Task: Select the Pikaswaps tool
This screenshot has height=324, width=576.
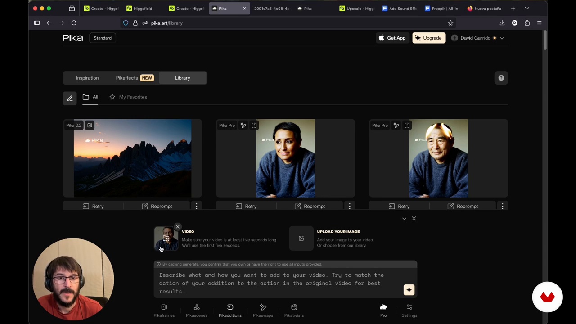Action: point(263,310)
